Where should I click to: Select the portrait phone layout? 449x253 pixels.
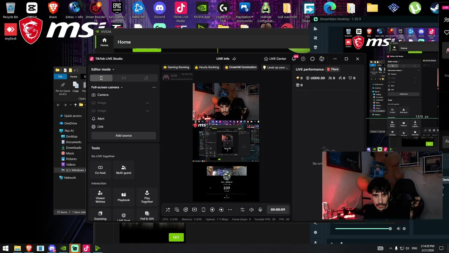[101, 78]
